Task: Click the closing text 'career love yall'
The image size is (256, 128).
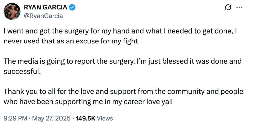Action: point(148,102)
